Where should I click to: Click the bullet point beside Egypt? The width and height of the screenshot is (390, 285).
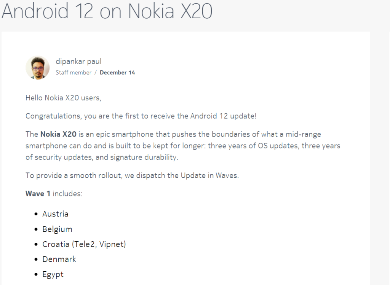[36, 274]
